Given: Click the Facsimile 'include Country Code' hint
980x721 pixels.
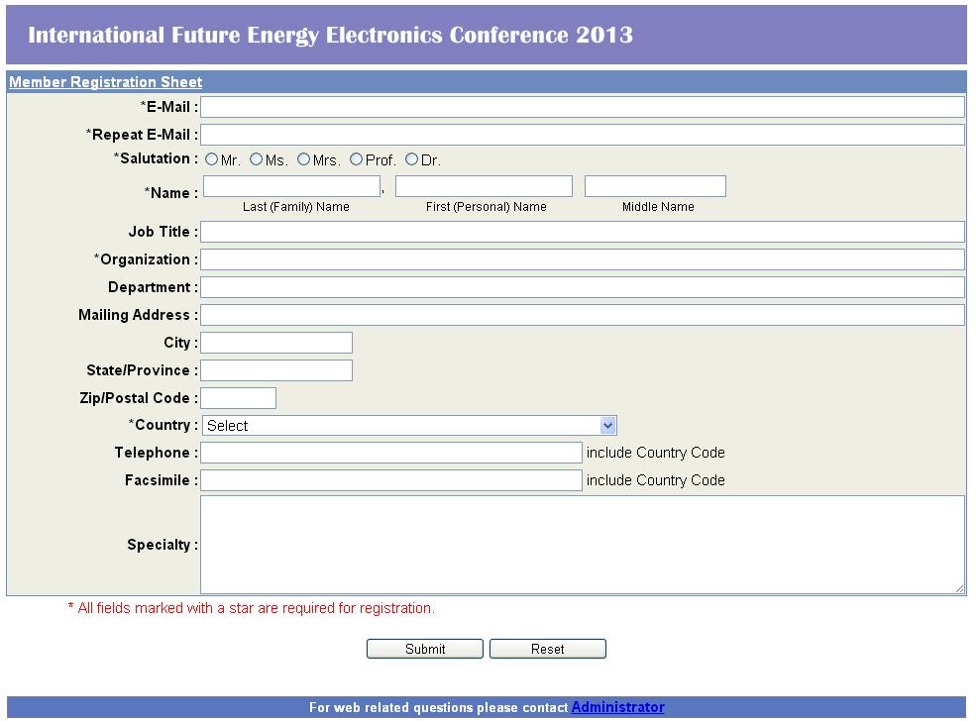Looking at the screenshot, I should 656,479.
